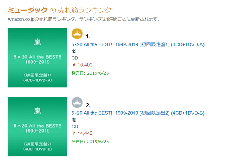The height and width of the screenshot is (163, 226).
Task: Select the 嵐 artist name under rank 1
Action: 74,52
